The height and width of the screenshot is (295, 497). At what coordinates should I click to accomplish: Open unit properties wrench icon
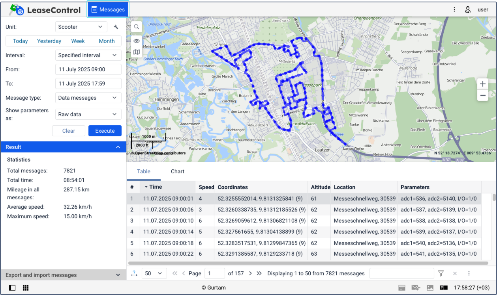[116, 27]
